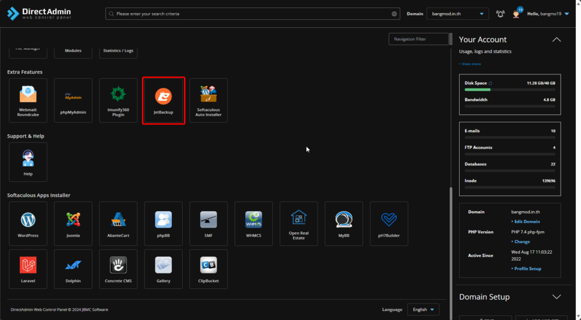Screen dimensions: 581x320
Task: Click the notifications bell icon
Action: coord(500,14)
